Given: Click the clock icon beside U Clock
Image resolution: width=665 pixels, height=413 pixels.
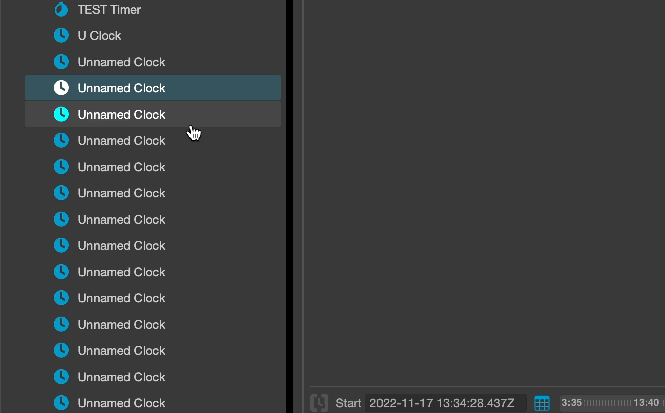Looking at the screenshot, I should [61, 35].
